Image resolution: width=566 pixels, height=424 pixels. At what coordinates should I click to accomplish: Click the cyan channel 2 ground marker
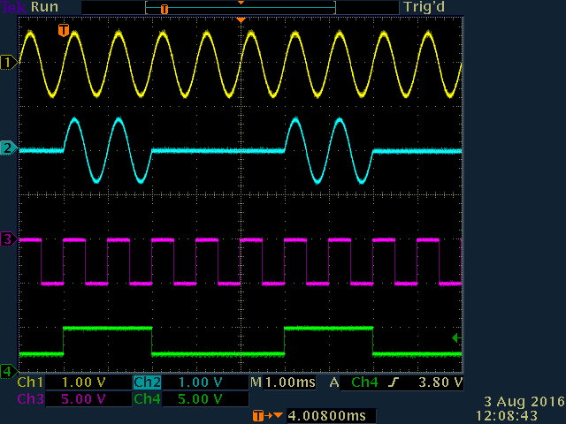pos(9,148)
